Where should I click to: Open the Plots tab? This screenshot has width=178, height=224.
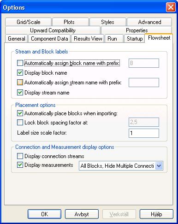[71, 22]
